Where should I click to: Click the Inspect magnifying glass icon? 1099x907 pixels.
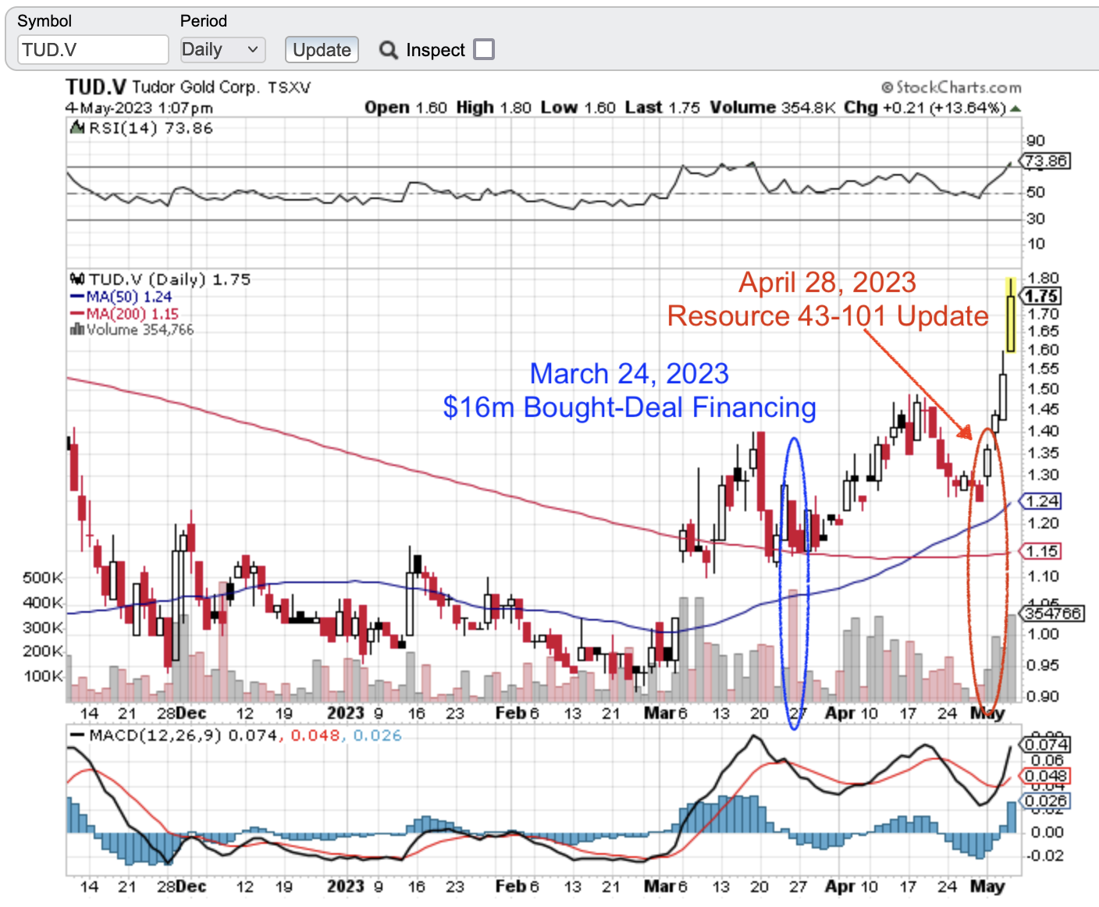coord(388,50)
